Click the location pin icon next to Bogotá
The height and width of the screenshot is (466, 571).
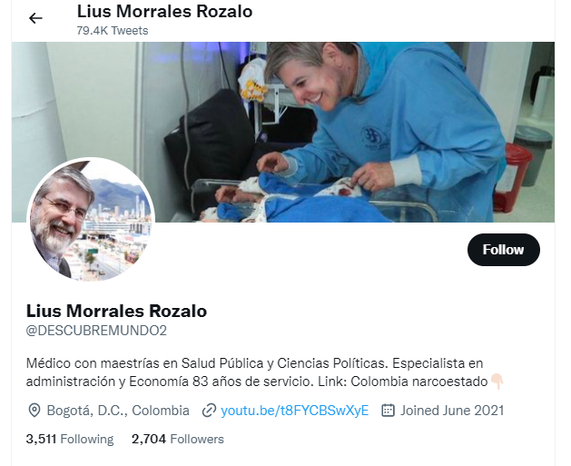point(34,411)
